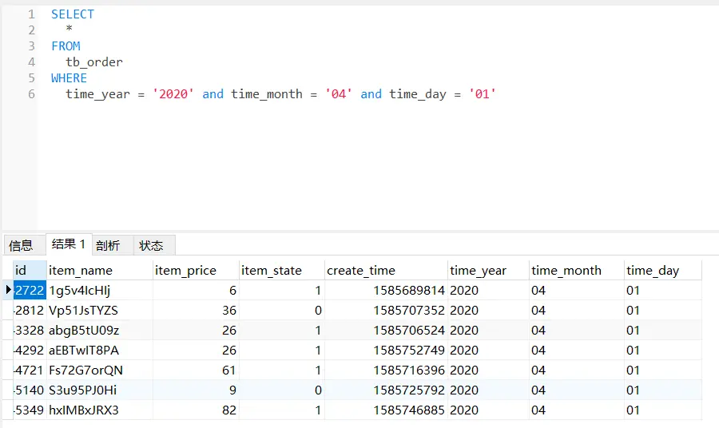The image size is (719, 428).
Task: Click the '2020' string in the query
Action: pyautogui.click(x=173, y=93)
